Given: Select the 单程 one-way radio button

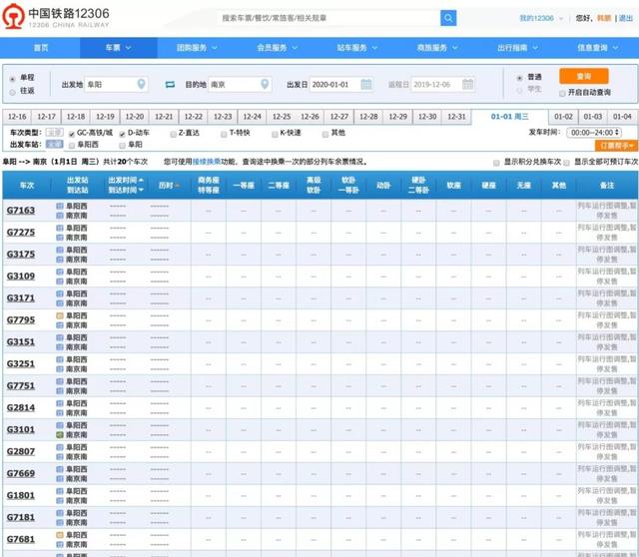Looking at the screenshot, I should (x=13, y=79).
